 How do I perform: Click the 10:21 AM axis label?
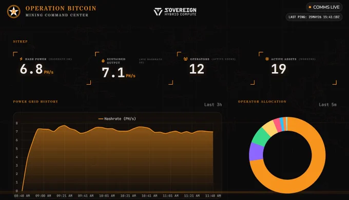coord(128,196)
